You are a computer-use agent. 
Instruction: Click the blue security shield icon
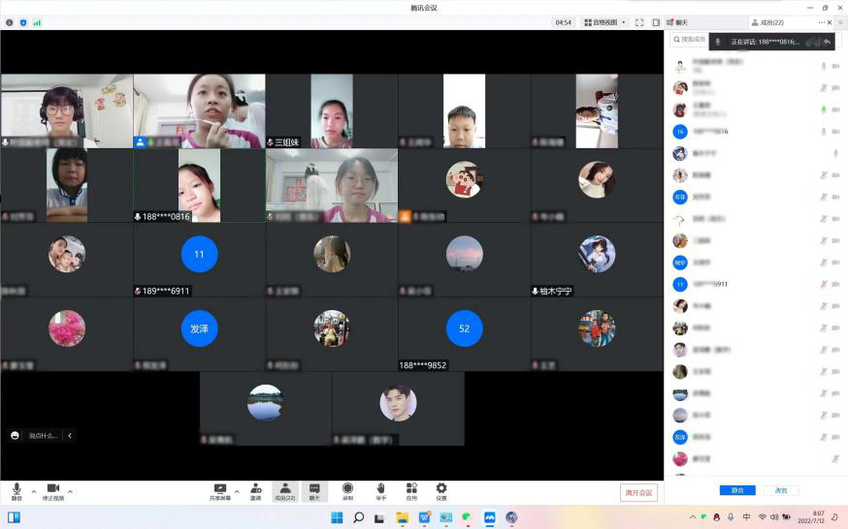pos(23,22)
